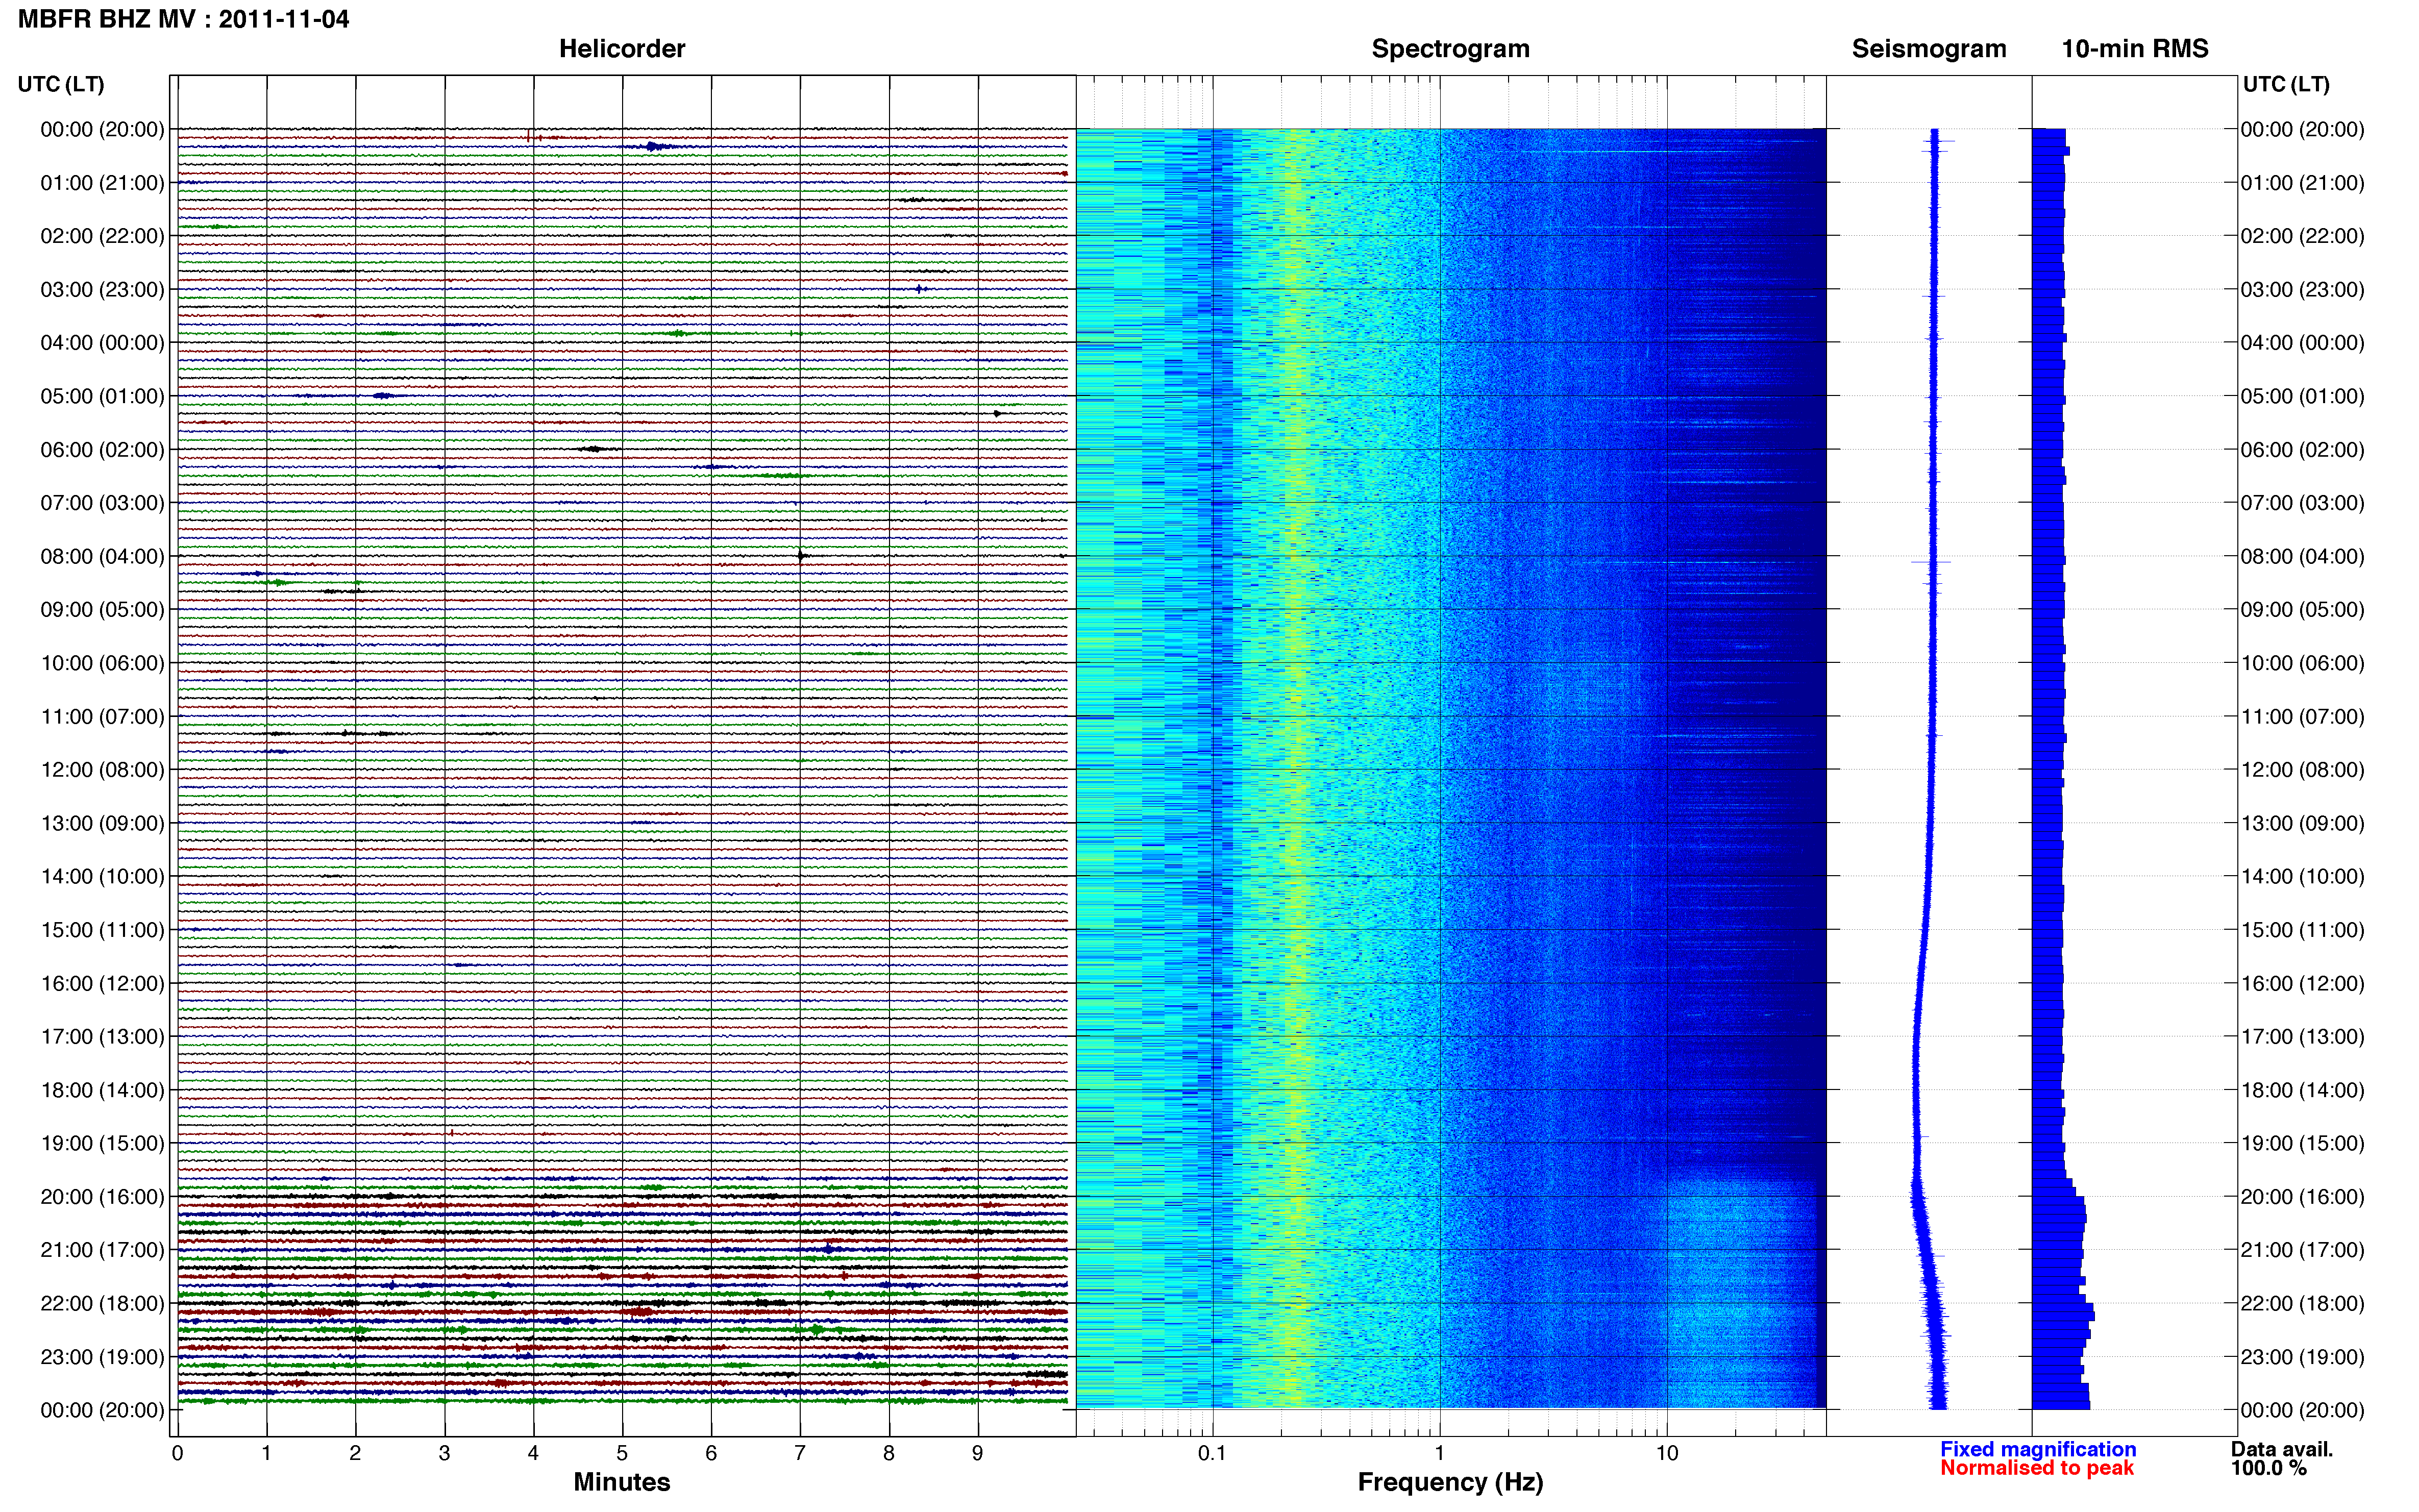Click the 22:00 (18:00) label on left axis
This screenshot has width=2419, height=1512.
click(102, 1304)
